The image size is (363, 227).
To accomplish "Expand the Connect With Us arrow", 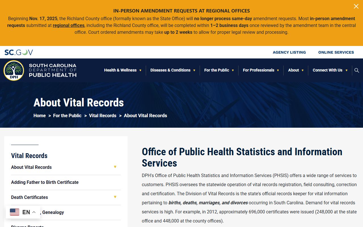I will click(346, 70).
